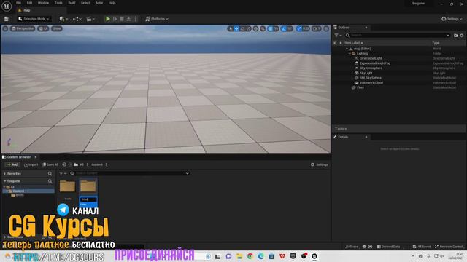Screen dimensions: 467x262
Task: Select ExponentialHeightFog in the Outliner
Action: [x=374, y=63]
